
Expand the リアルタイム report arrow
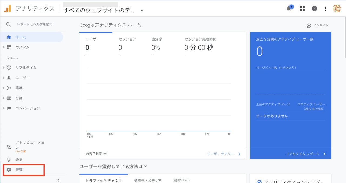[4, 68]
